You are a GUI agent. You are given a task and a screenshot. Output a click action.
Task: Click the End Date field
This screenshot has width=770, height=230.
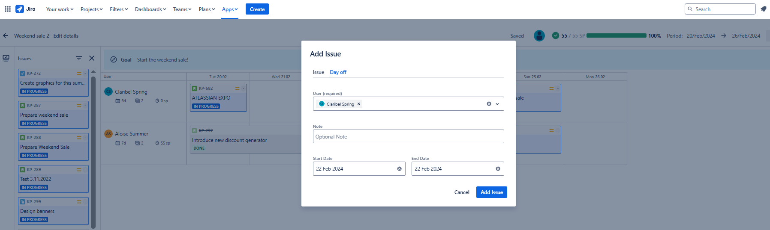(x=458, y=169)
